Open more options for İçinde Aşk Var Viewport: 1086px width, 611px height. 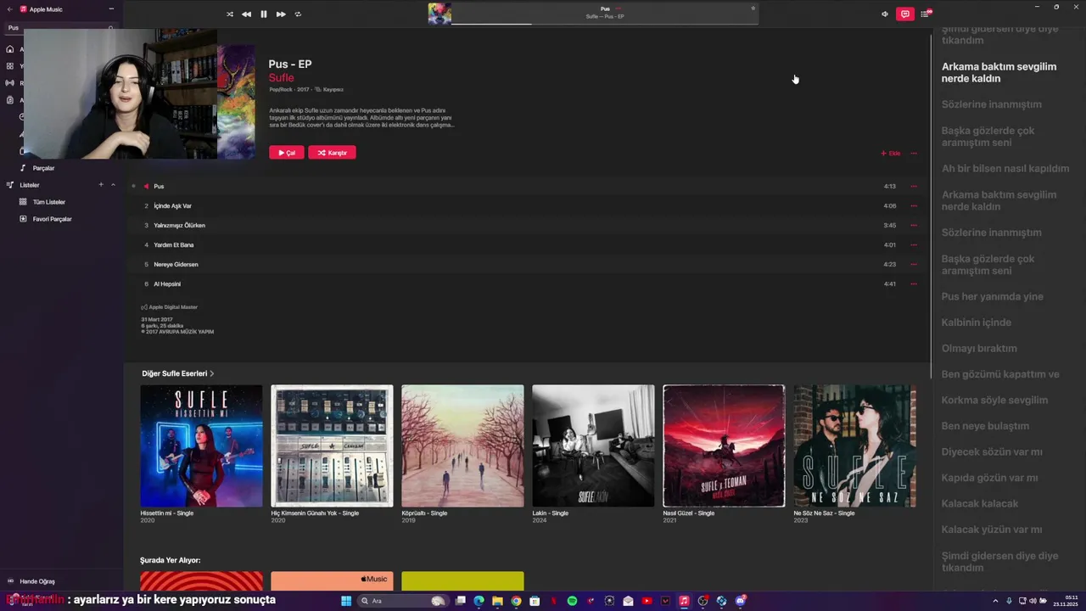[x=914, y=206]
